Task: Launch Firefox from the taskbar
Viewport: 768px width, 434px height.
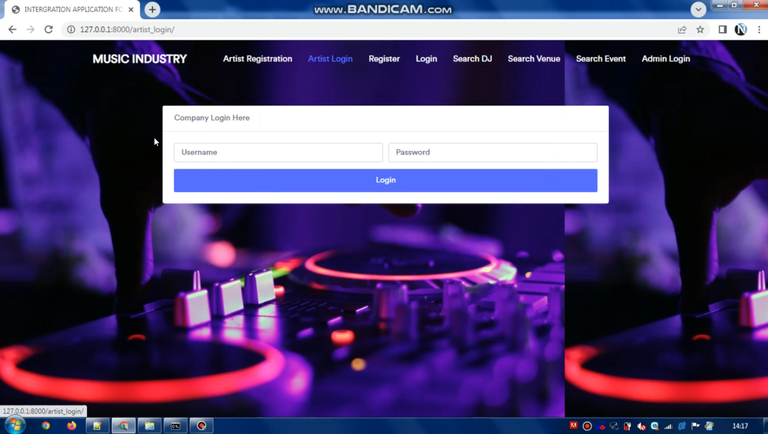Action: [71, 426]
